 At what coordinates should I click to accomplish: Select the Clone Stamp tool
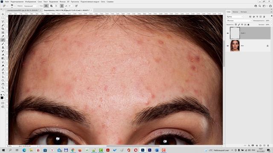(x=3, y=47)
